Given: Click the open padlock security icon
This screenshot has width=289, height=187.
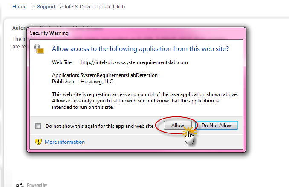Looking at the screenshot, I should pyautogui.click(x=39, y=49).
